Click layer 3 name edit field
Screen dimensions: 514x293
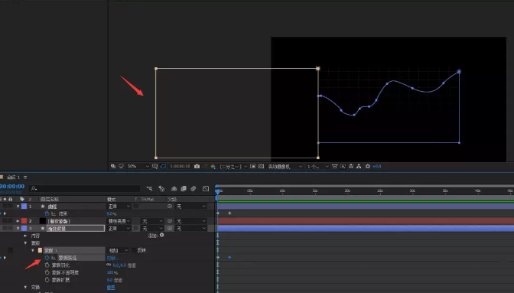76,229
